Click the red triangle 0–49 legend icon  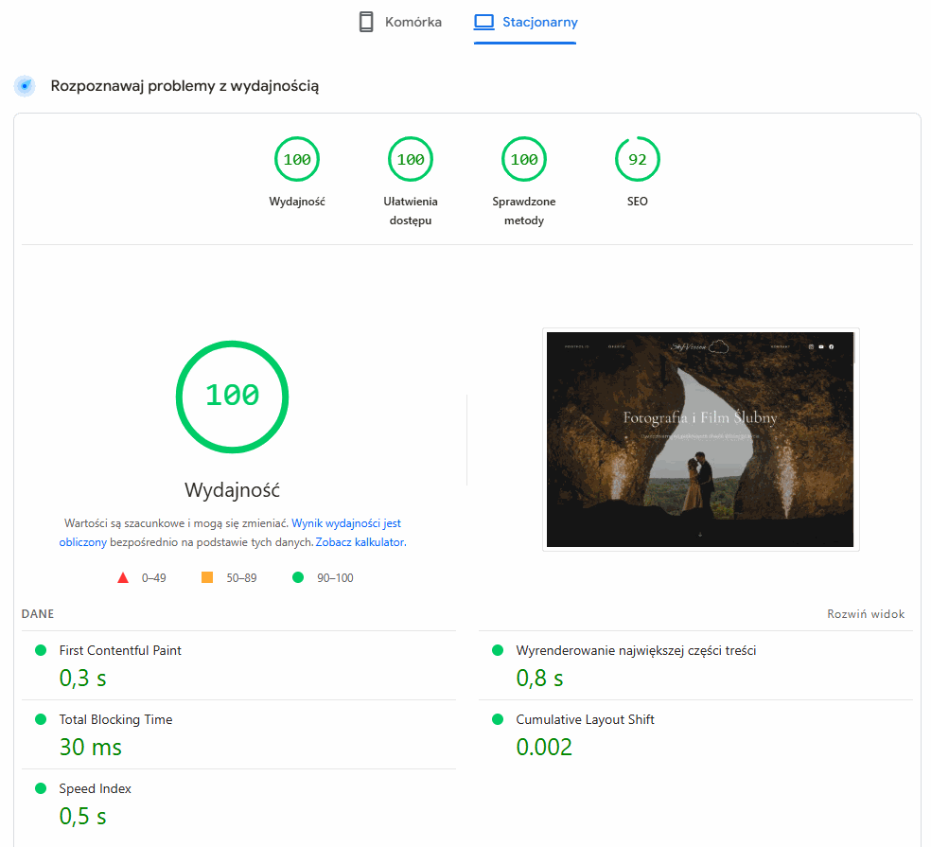click(123, 578)
